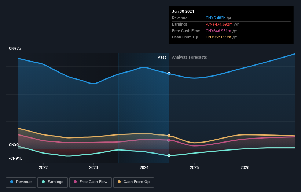Click the CN¥5.483b revenue value in tooltip

(x=215, y=18)
